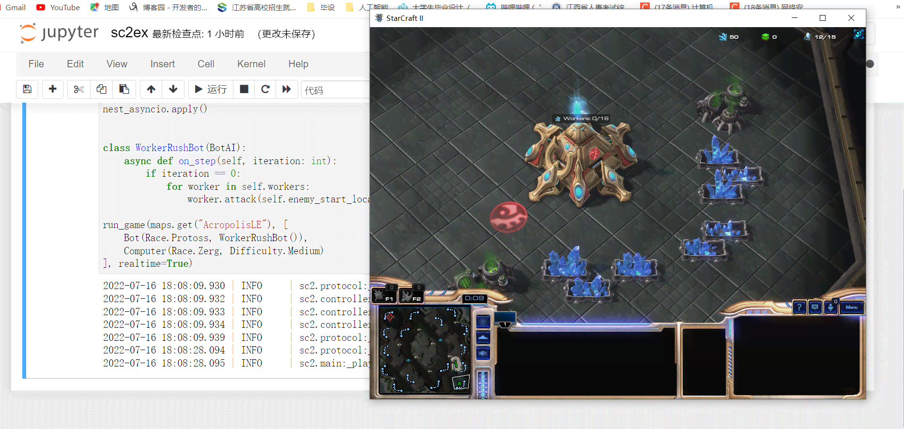Open the StarCraft help question-mark button
The image size is (904, 429).
799,307
